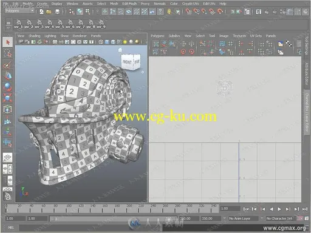Click the time slider at frame 100
The image size is (311, 233).
[x=66, y=209]
